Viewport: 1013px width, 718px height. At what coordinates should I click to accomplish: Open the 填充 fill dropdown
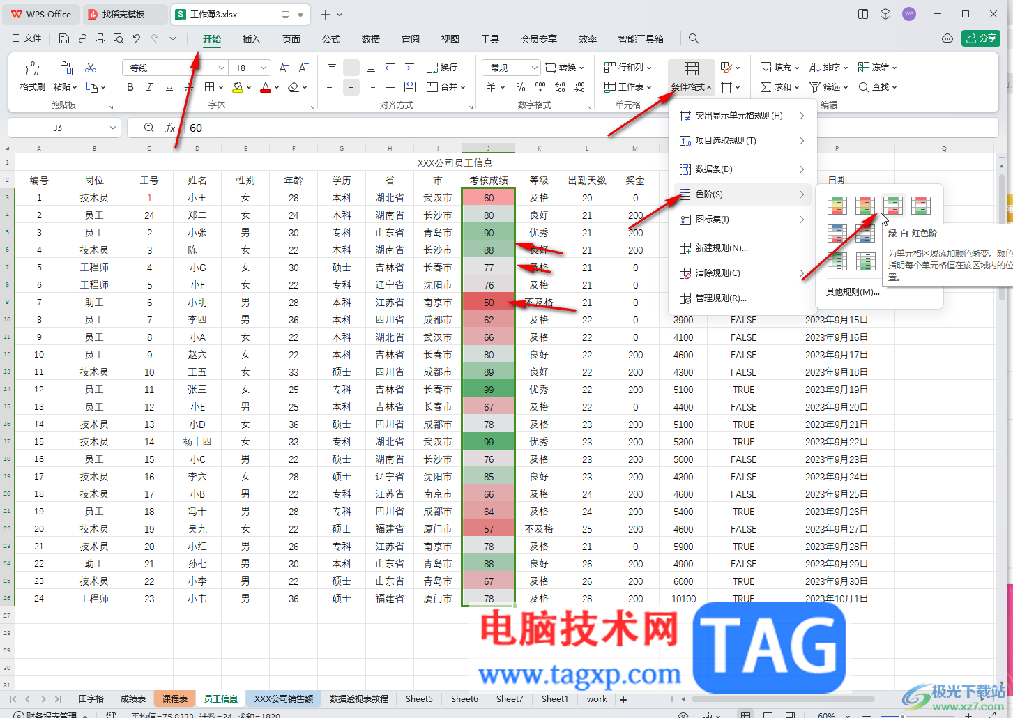pos(779,68)
